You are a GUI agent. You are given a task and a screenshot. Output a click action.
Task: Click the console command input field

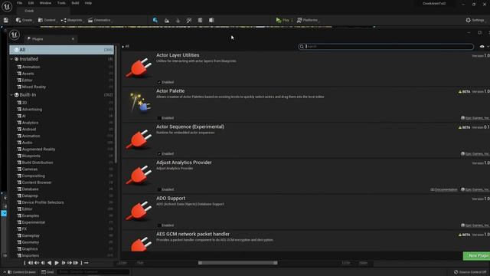[93, 272]
